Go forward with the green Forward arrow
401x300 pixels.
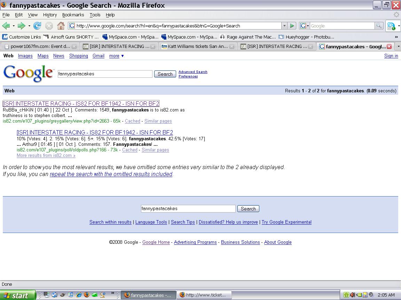coord(21,26)
